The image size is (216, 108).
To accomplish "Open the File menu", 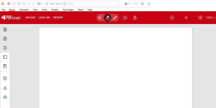I will click(4, 10).
